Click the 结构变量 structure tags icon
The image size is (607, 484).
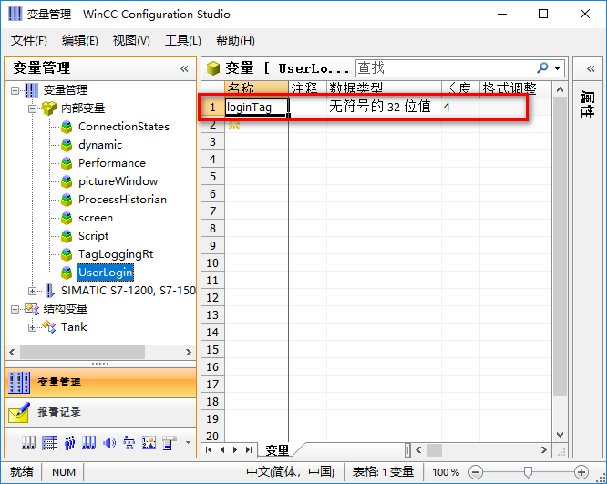(32, 309)
